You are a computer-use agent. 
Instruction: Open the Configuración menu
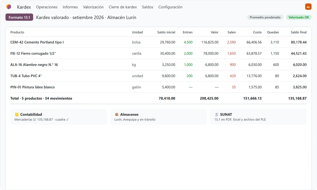(x=170, y=7)
